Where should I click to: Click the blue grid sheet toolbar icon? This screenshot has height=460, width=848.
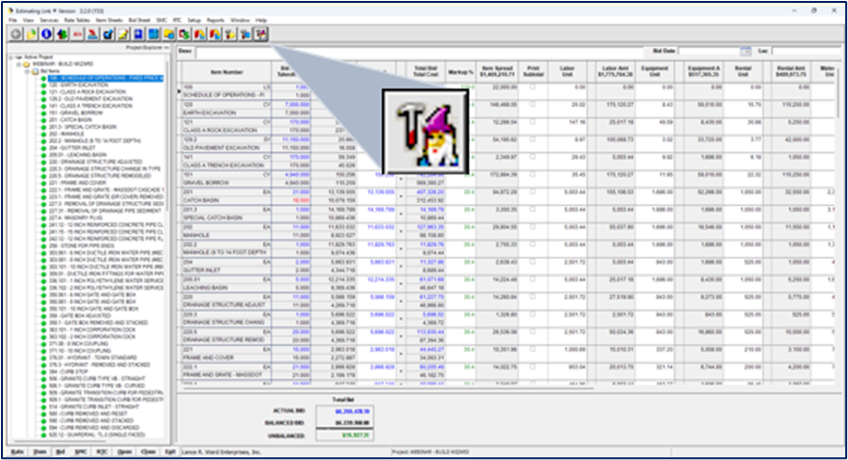154,34
